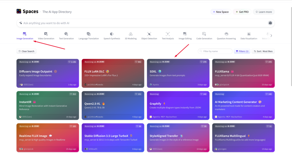The width and height of the screenshot is (292, 153).
Task: Click the Object Detection icon
Action: point(149,34)
